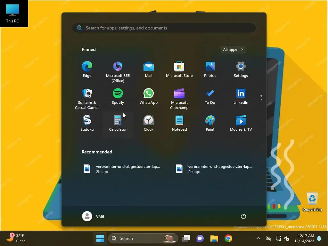Open network status tray icon

(278, 238)
